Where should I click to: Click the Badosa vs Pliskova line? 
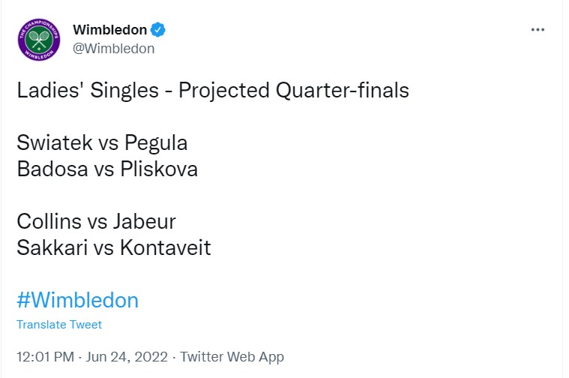(107, 169)
